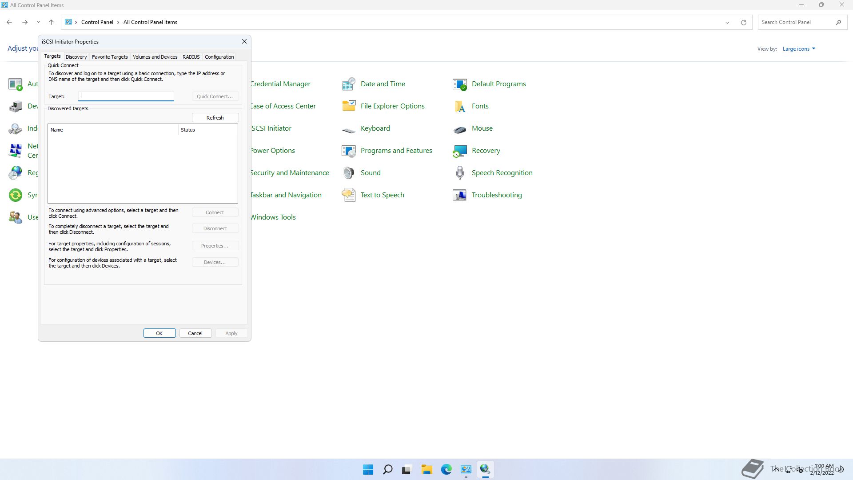This screenshot has height=480, width=853.
Task: Refresh the Control Panel address bar
Action: (x=743, y=22)
